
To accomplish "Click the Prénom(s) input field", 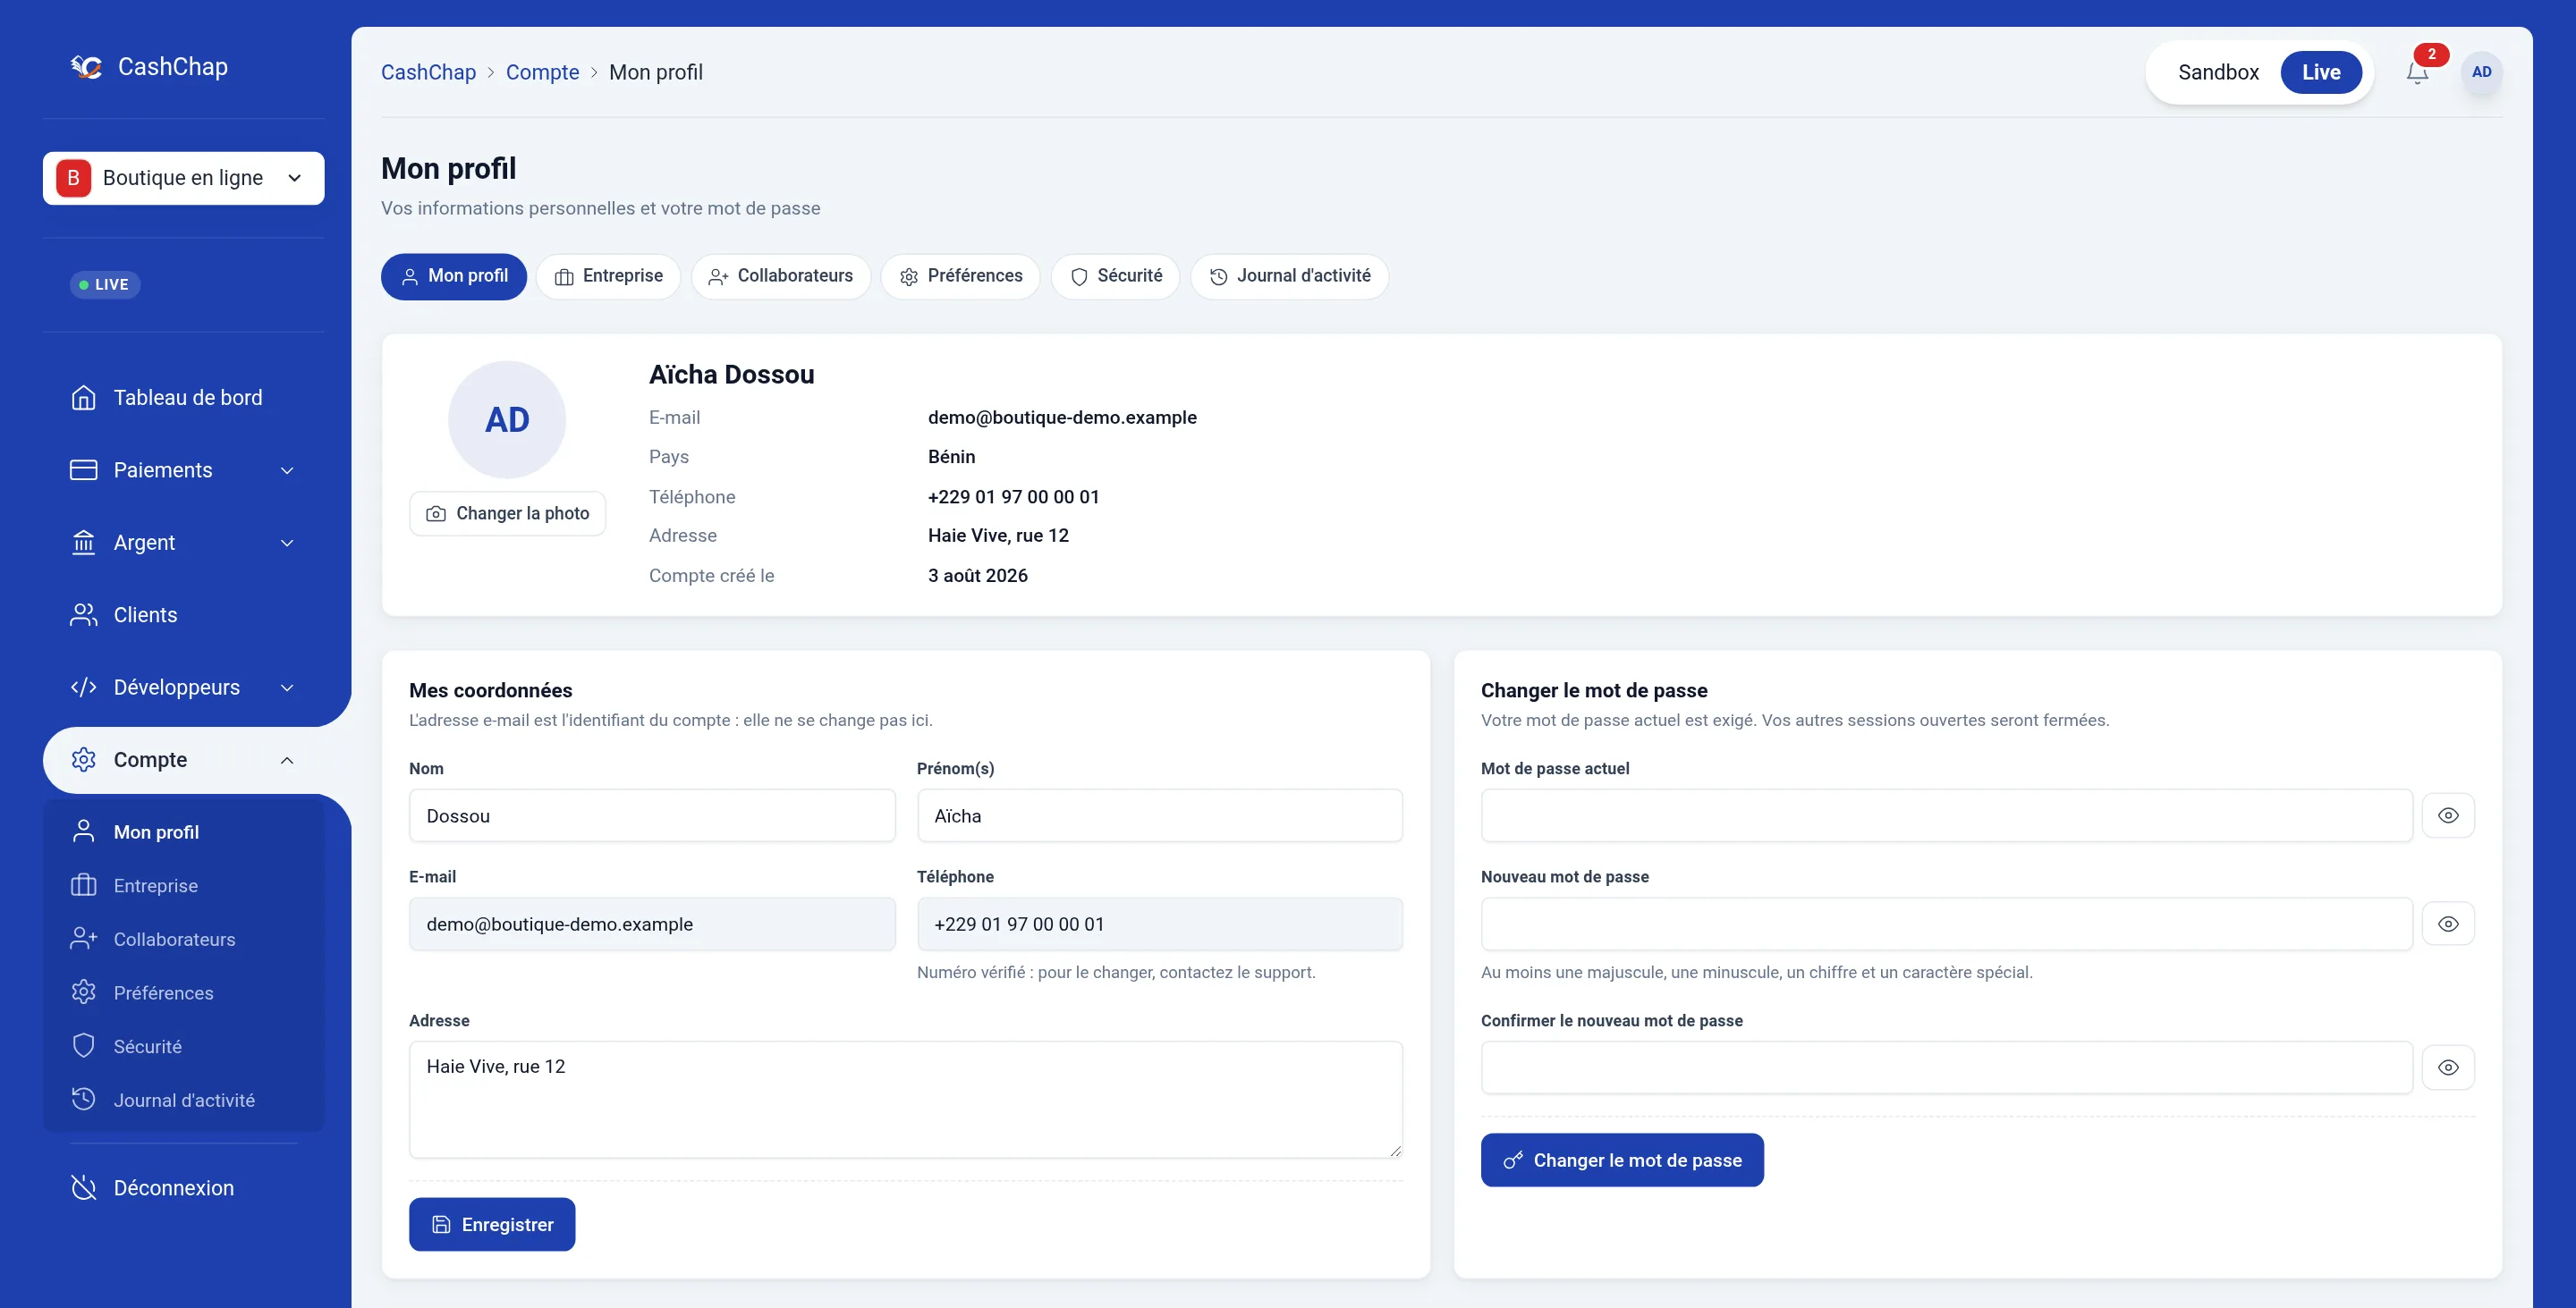I will (x=1160, y=815).
